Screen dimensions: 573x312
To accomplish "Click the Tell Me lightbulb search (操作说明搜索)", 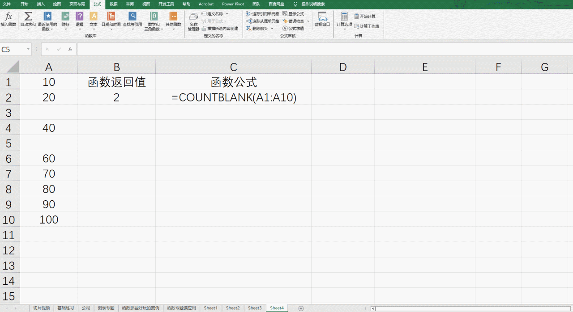I will tap(309, 4).
